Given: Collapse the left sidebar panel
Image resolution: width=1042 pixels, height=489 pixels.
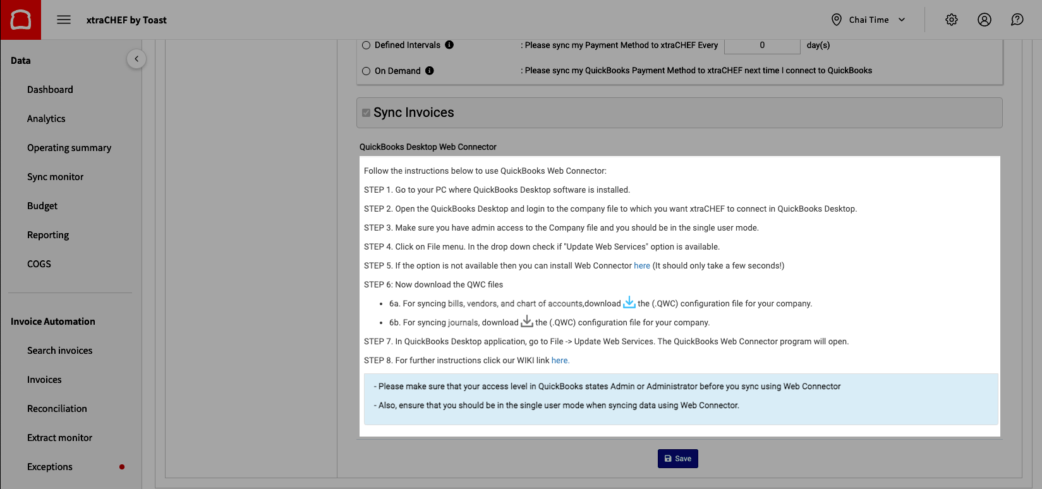Looking at the screenshot, I should pos(136,59).
